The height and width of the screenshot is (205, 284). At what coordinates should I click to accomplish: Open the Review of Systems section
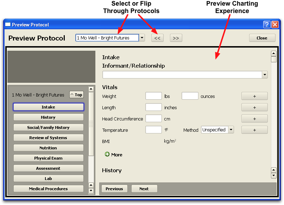[48, 138]
